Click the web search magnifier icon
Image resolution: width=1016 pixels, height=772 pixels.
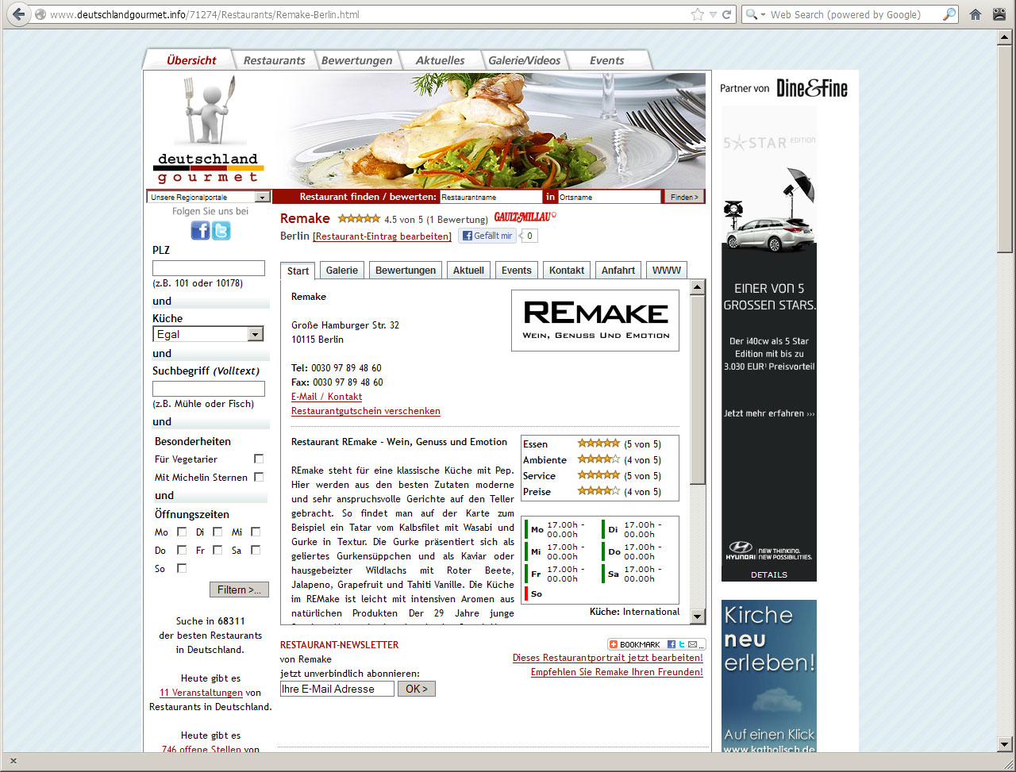tap(949, 14)
